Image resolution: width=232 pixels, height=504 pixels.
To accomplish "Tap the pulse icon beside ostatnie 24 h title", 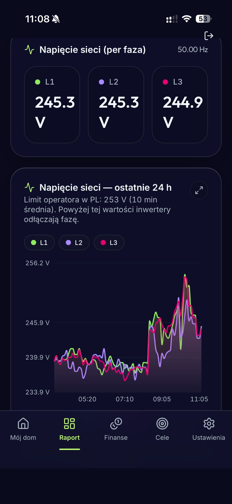I will pos(29,187).
